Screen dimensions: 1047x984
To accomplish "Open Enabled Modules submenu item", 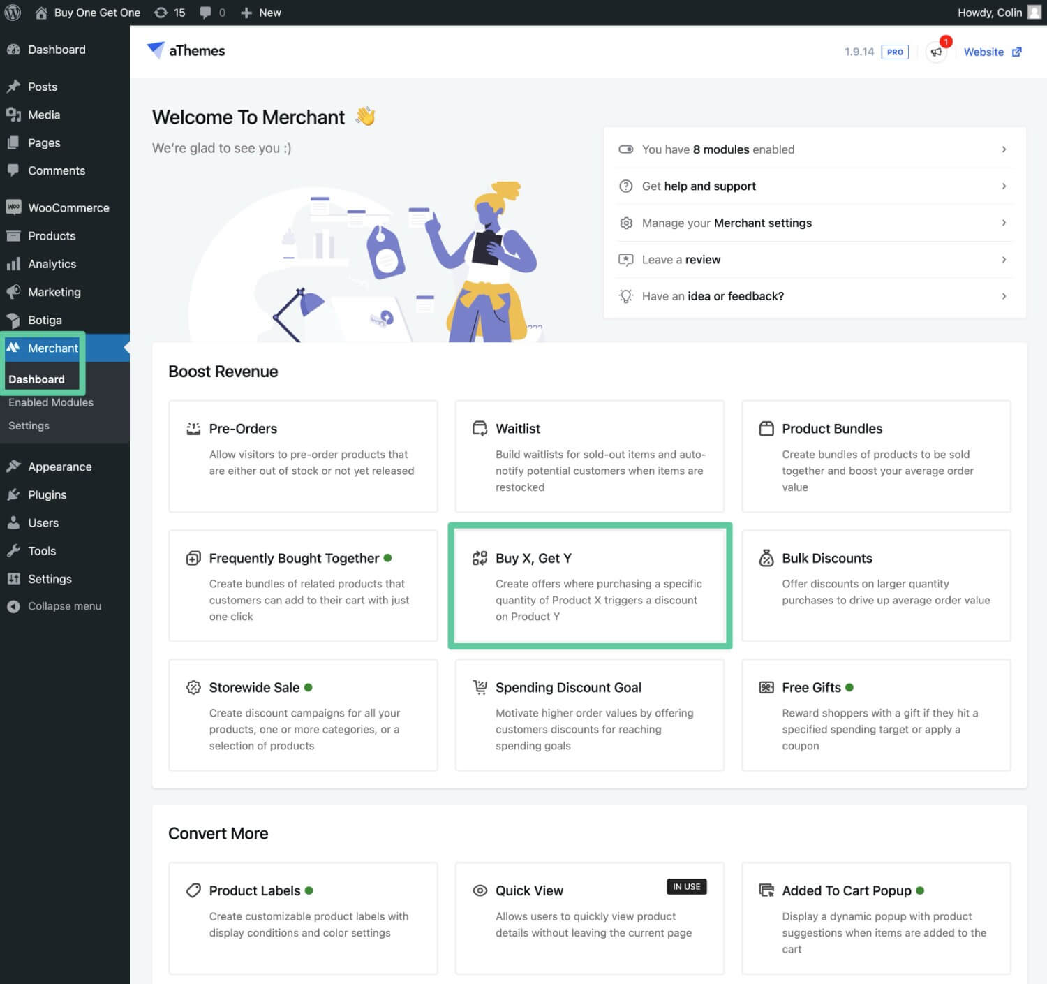I will pyautogui.click(x=51, y=402).
